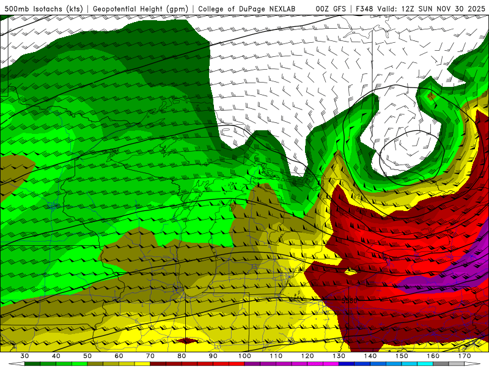
Task: Click the bright red swatch left of 100
Action: [237, 364]
